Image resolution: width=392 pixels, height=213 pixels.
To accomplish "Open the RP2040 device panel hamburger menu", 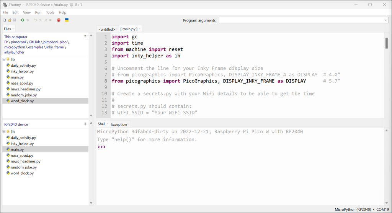I will (85, 124).
